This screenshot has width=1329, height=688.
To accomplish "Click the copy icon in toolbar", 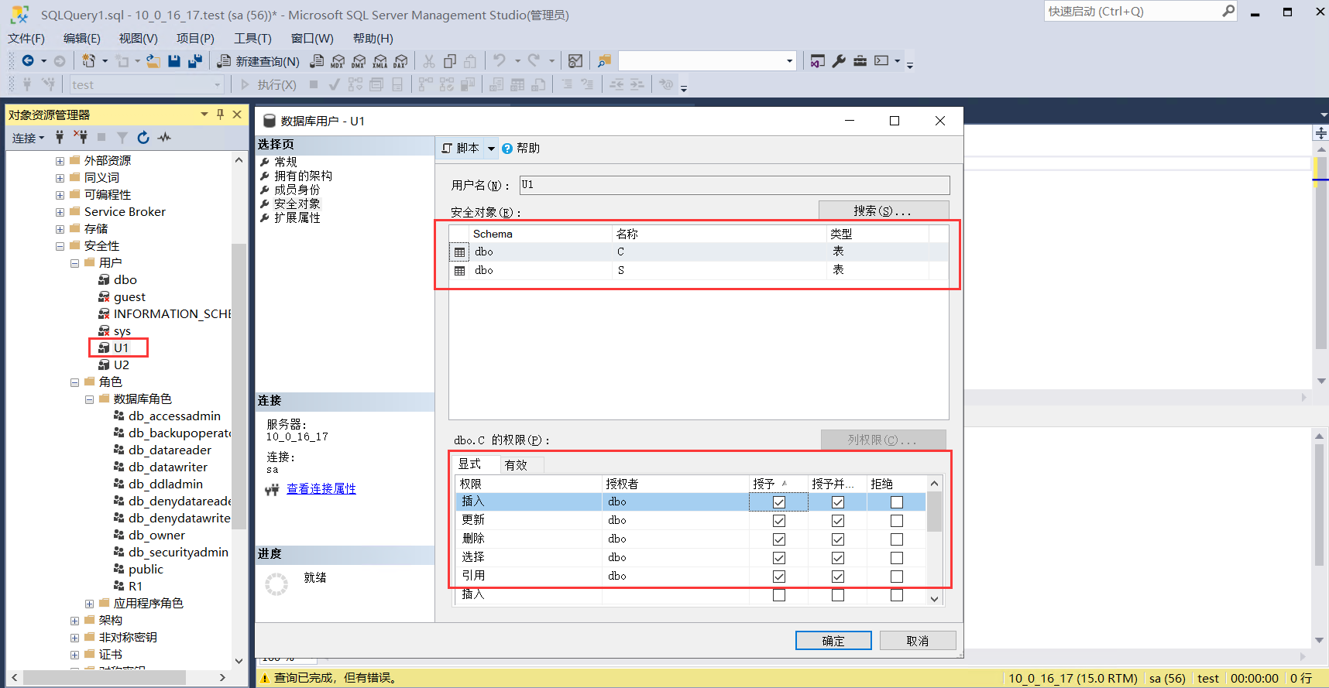I will pos(450,61).
